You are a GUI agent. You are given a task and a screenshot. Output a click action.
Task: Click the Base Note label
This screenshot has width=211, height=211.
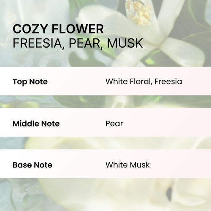(x=32, y=165)
